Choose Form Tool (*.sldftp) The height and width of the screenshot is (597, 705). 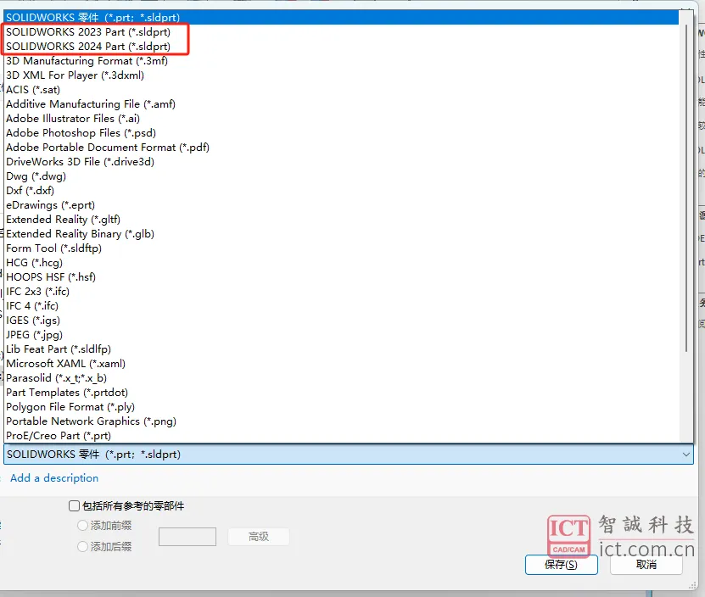(341, 248)
